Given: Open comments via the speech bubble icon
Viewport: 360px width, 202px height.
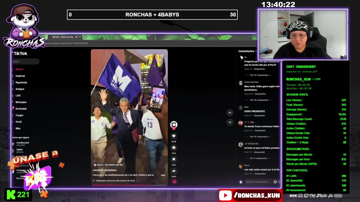Looking at the screenshot, I should 174,148.
